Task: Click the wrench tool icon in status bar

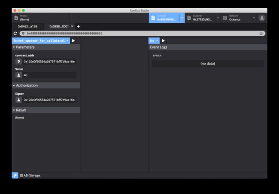Action: pyautogui.click(x=15, y=176)
